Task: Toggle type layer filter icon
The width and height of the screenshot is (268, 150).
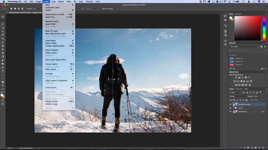Action: (x=250, y=92)
